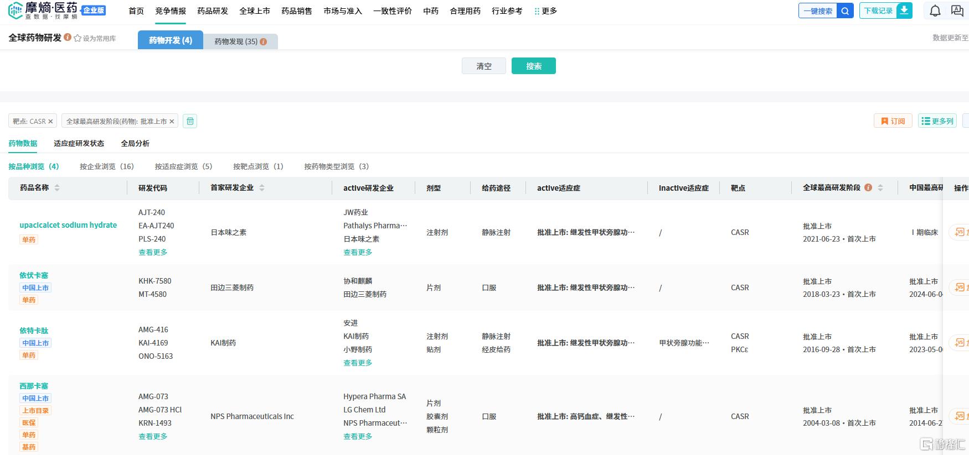Select the 适应症研发状态 tab

pos(79,144)
